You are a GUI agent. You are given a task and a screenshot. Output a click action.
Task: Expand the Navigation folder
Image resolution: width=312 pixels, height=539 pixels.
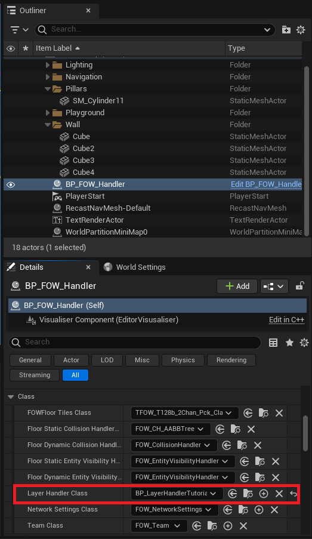[x=47, y=77]
